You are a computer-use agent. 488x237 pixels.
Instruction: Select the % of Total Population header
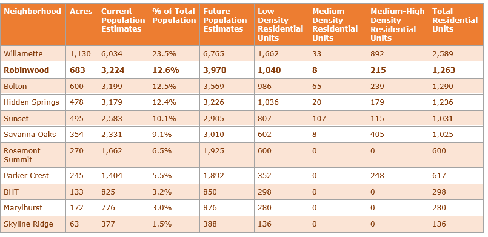pos(174,16)
